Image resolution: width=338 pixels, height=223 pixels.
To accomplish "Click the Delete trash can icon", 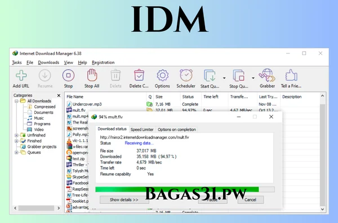I will tap(115, 75).
